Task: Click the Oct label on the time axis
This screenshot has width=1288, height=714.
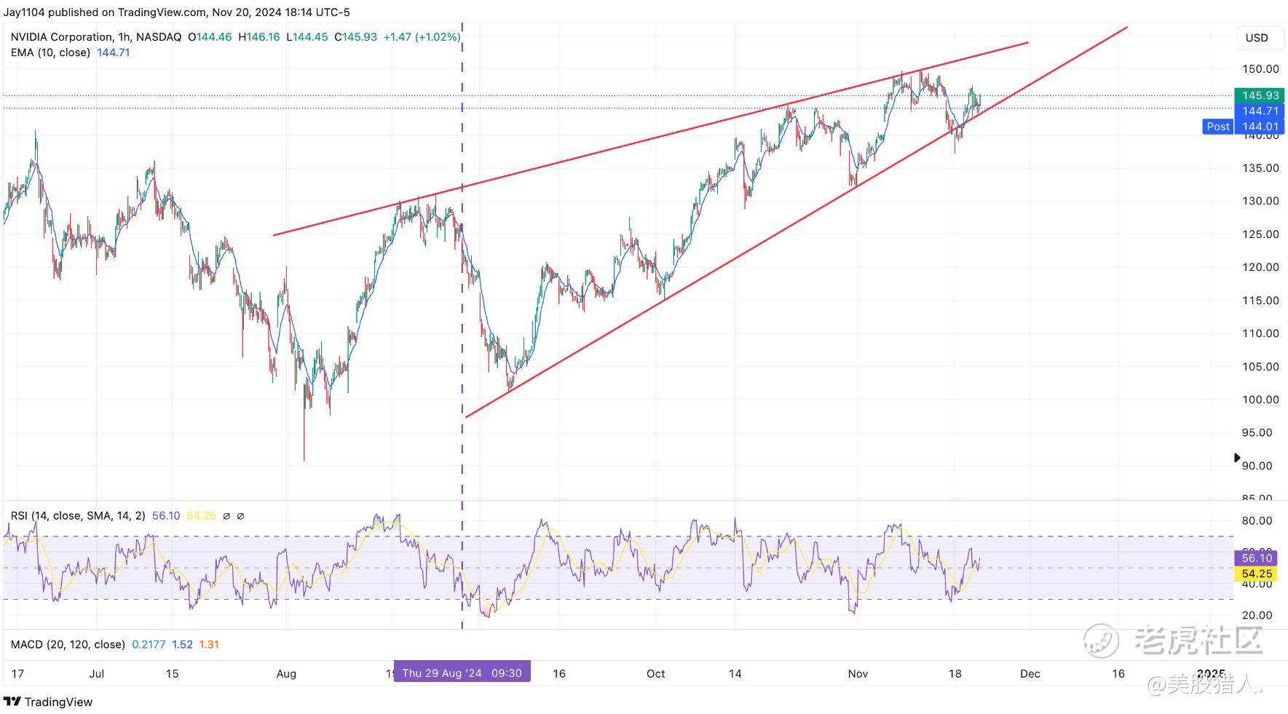Action: click(x=656, y=673)
